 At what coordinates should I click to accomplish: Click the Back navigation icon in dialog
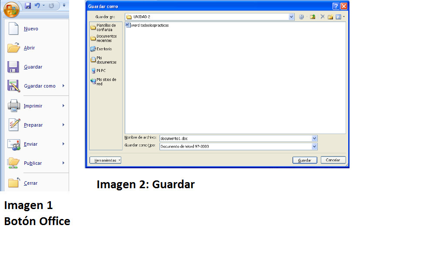pos(301,17)
